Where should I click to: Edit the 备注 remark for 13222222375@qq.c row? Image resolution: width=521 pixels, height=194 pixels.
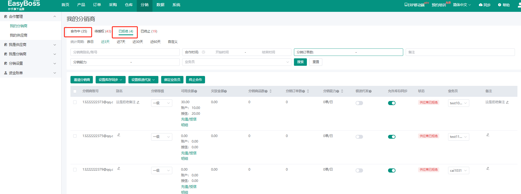[x=488, y=135]
